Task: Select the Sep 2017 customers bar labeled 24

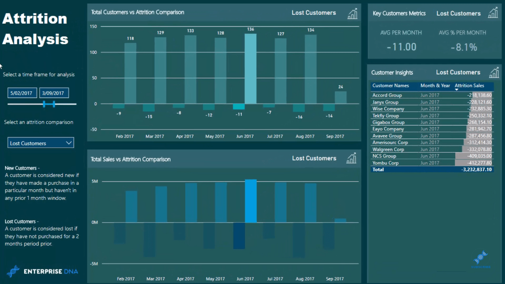Action: (340, 98)
